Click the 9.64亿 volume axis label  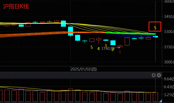click(x=169, y=79)
